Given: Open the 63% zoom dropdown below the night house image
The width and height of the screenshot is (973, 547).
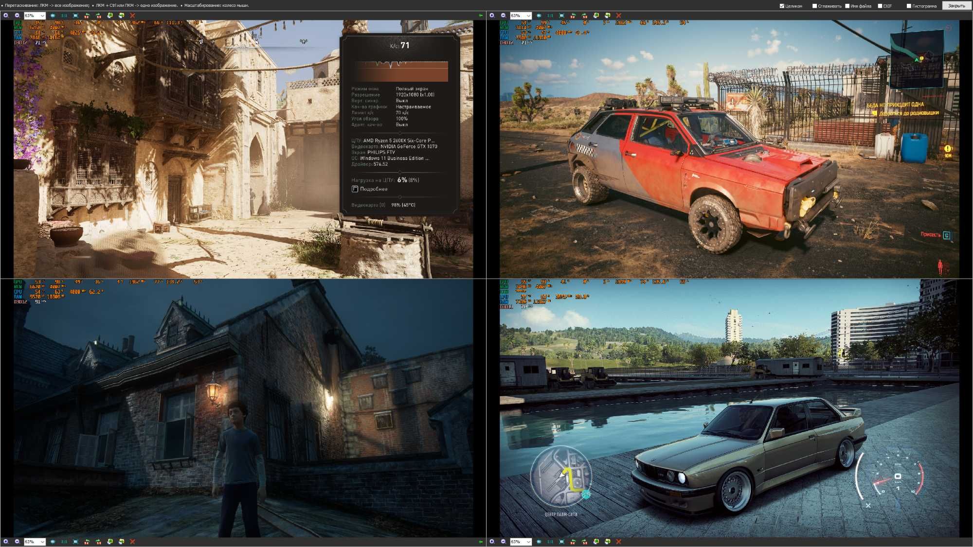Looking at the screenshot, I should coord(35,542).
